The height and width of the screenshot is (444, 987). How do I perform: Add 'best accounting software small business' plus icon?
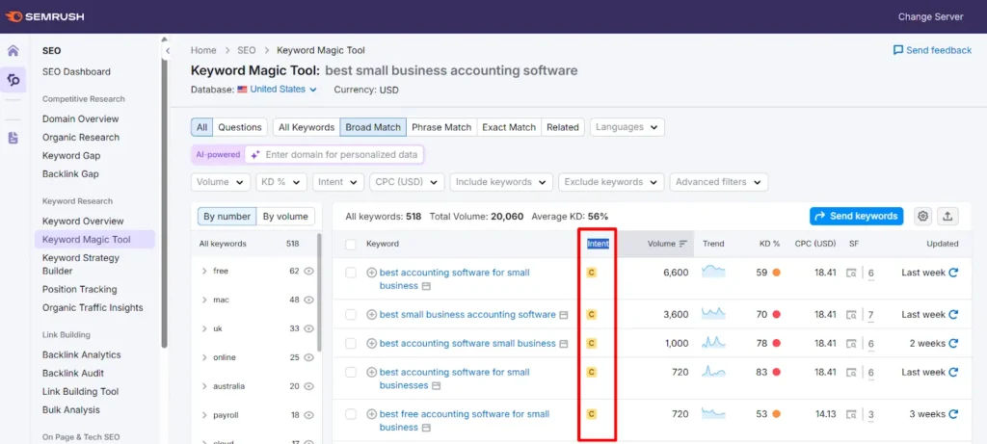(371, 344)
